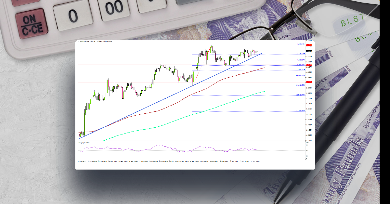Expand the GBPUSD,H4 symbol dropdown arrow
This screenshot has width=390, height=204.
[79, 42]
